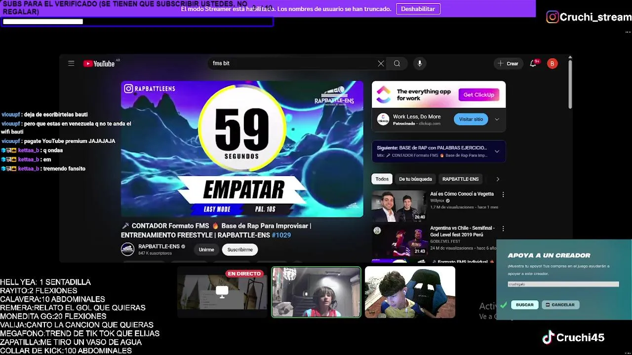
Task: Expand the sponsored ad details chevron
Action: tap(497, 119)
